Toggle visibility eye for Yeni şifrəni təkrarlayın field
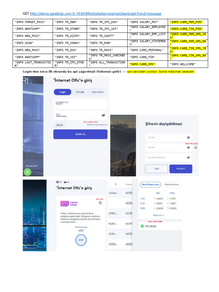Viewport: 219px width, 292px height. 188,157
